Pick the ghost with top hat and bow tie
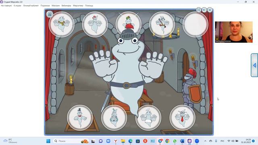 [80, 118]
